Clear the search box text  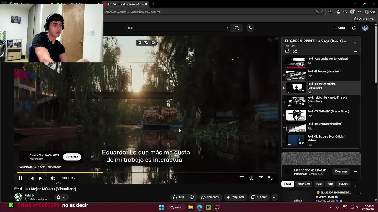click(227, 28)
